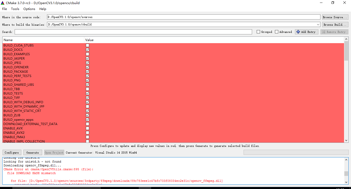This screenshot has width=351, height=189.
Task: Open the Help menu
Action: pos(43,9)
